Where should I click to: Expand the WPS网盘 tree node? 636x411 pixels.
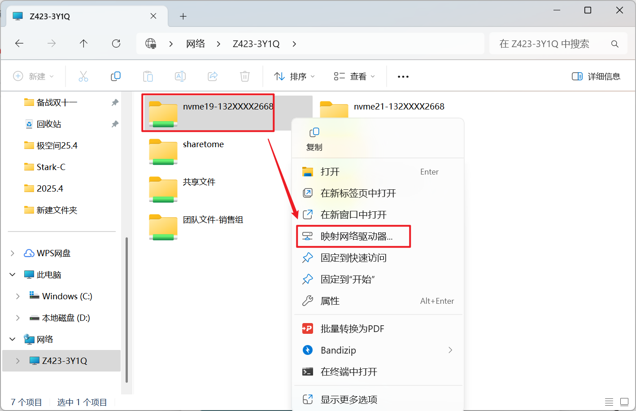pyautogui.click(x=13, y=254)
